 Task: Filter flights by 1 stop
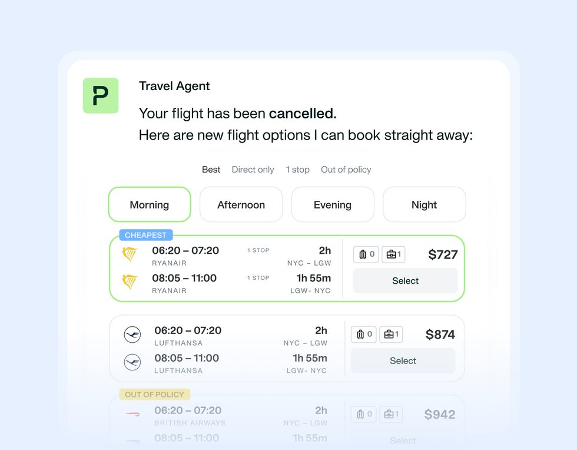[x=297, y=170]
